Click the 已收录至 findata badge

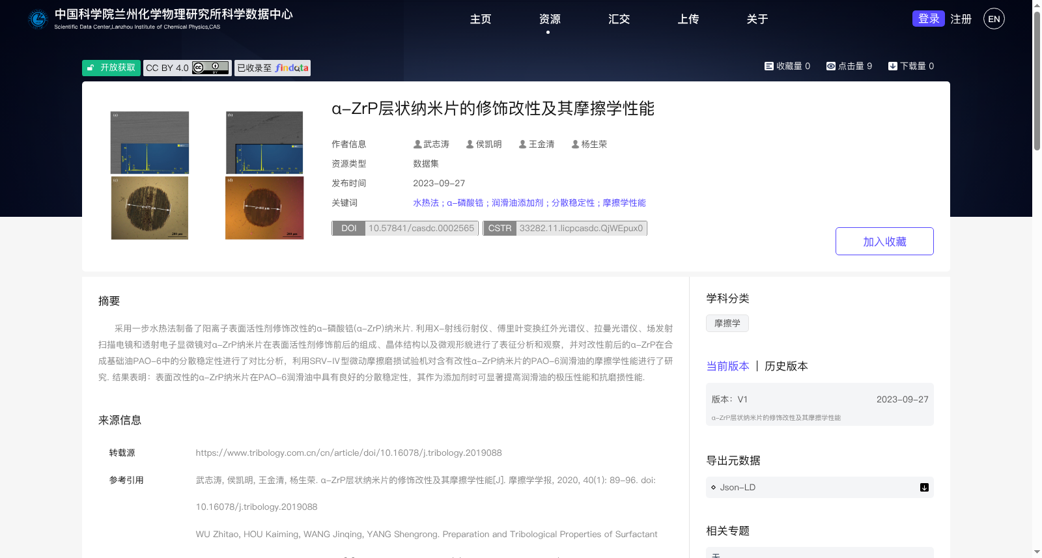[x=272, y=68]
